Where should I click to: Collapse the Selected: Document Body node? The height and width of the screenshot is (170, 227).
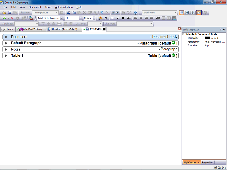pos(183,34)
